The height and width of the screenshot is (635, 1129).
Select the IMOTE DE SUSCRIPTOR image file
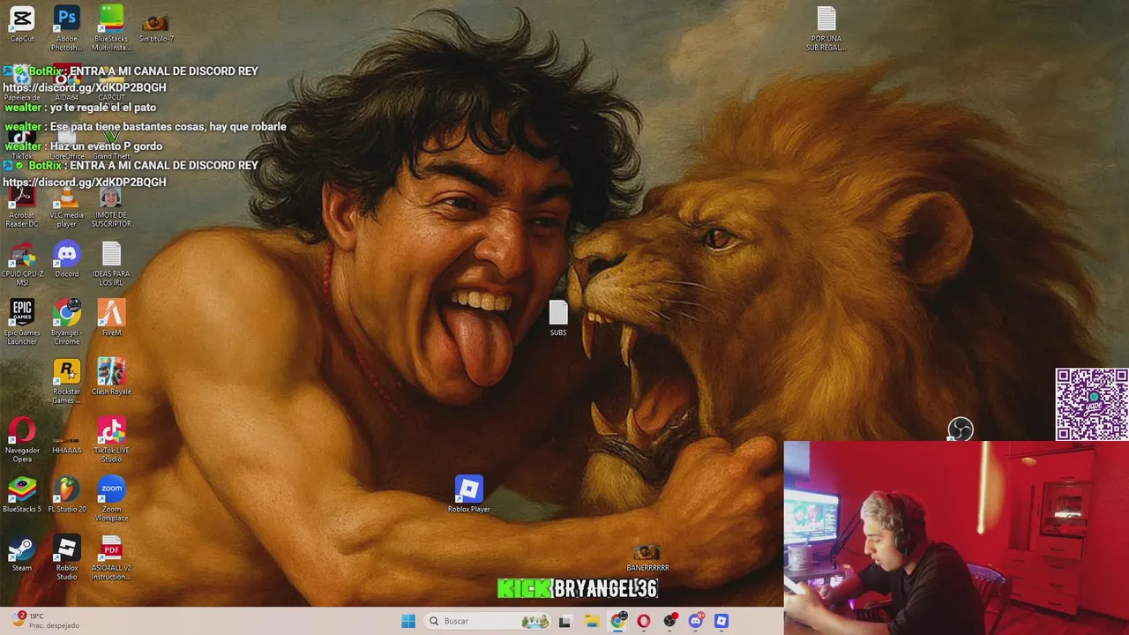tap(111, 205)
